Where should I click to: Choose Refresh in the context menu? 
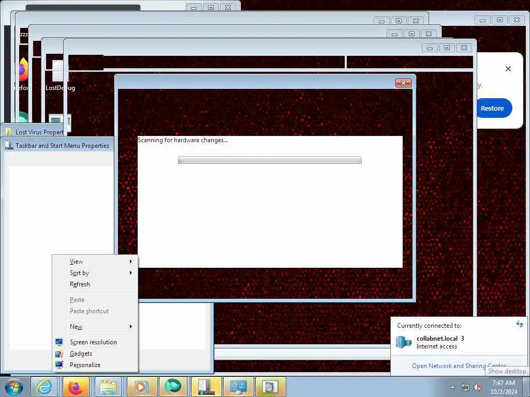coord(95,284)
